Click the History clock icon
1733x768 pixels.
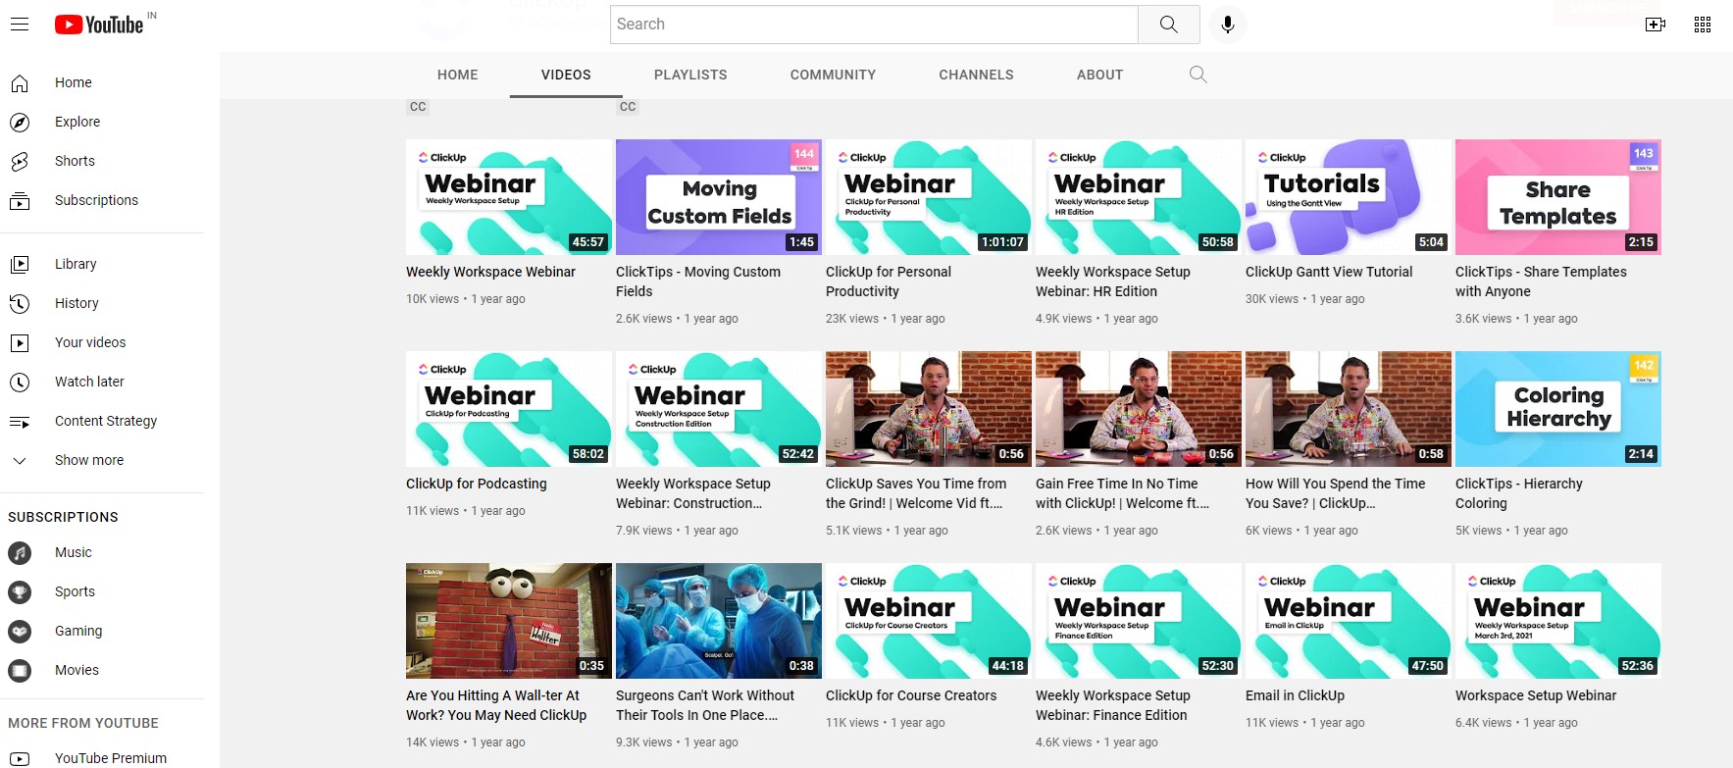point(20,304)
